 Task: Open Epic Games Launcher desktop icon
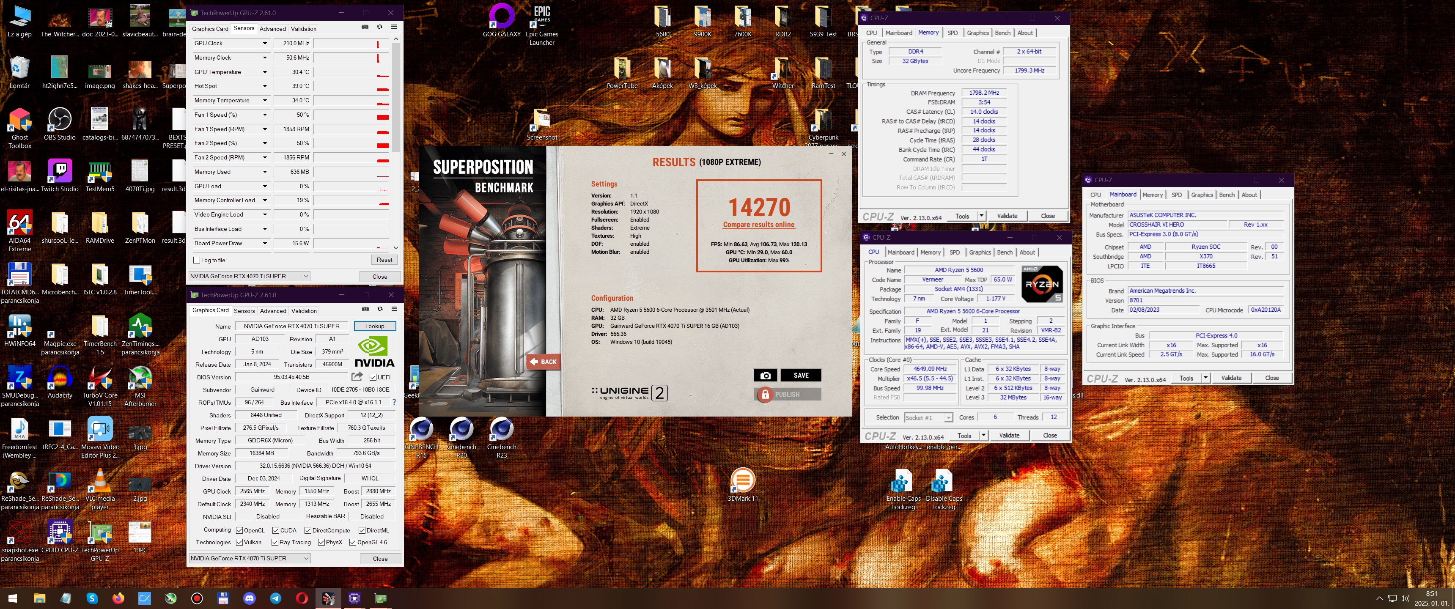click(x=542, y=25)
